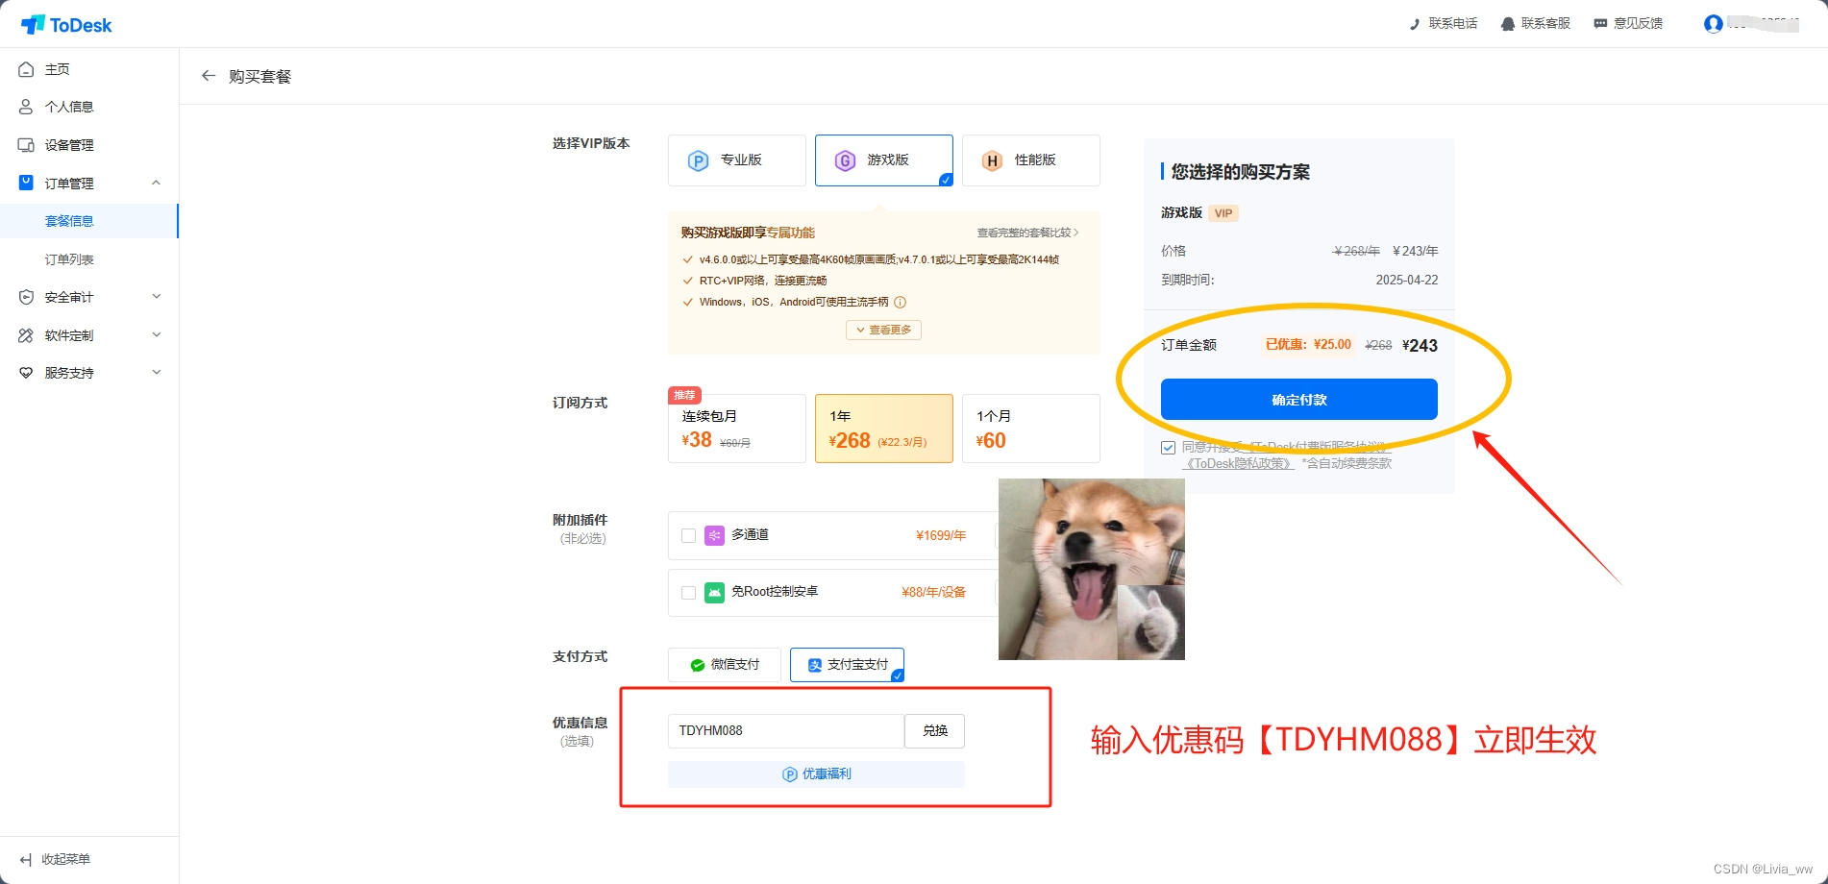This screenshot has width=1828, height=884.
Task: Click the phone icon beside 联系电话
Action: point(1415,24)
